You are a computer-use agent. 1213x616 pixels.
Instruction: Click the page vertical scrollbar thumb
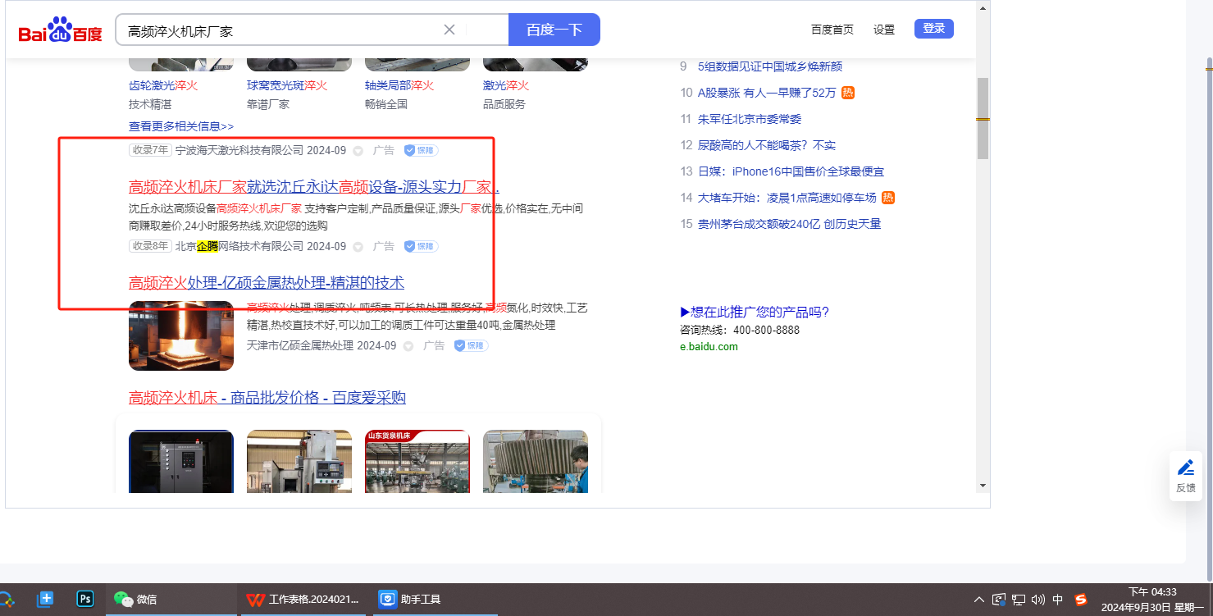point(983,118)
